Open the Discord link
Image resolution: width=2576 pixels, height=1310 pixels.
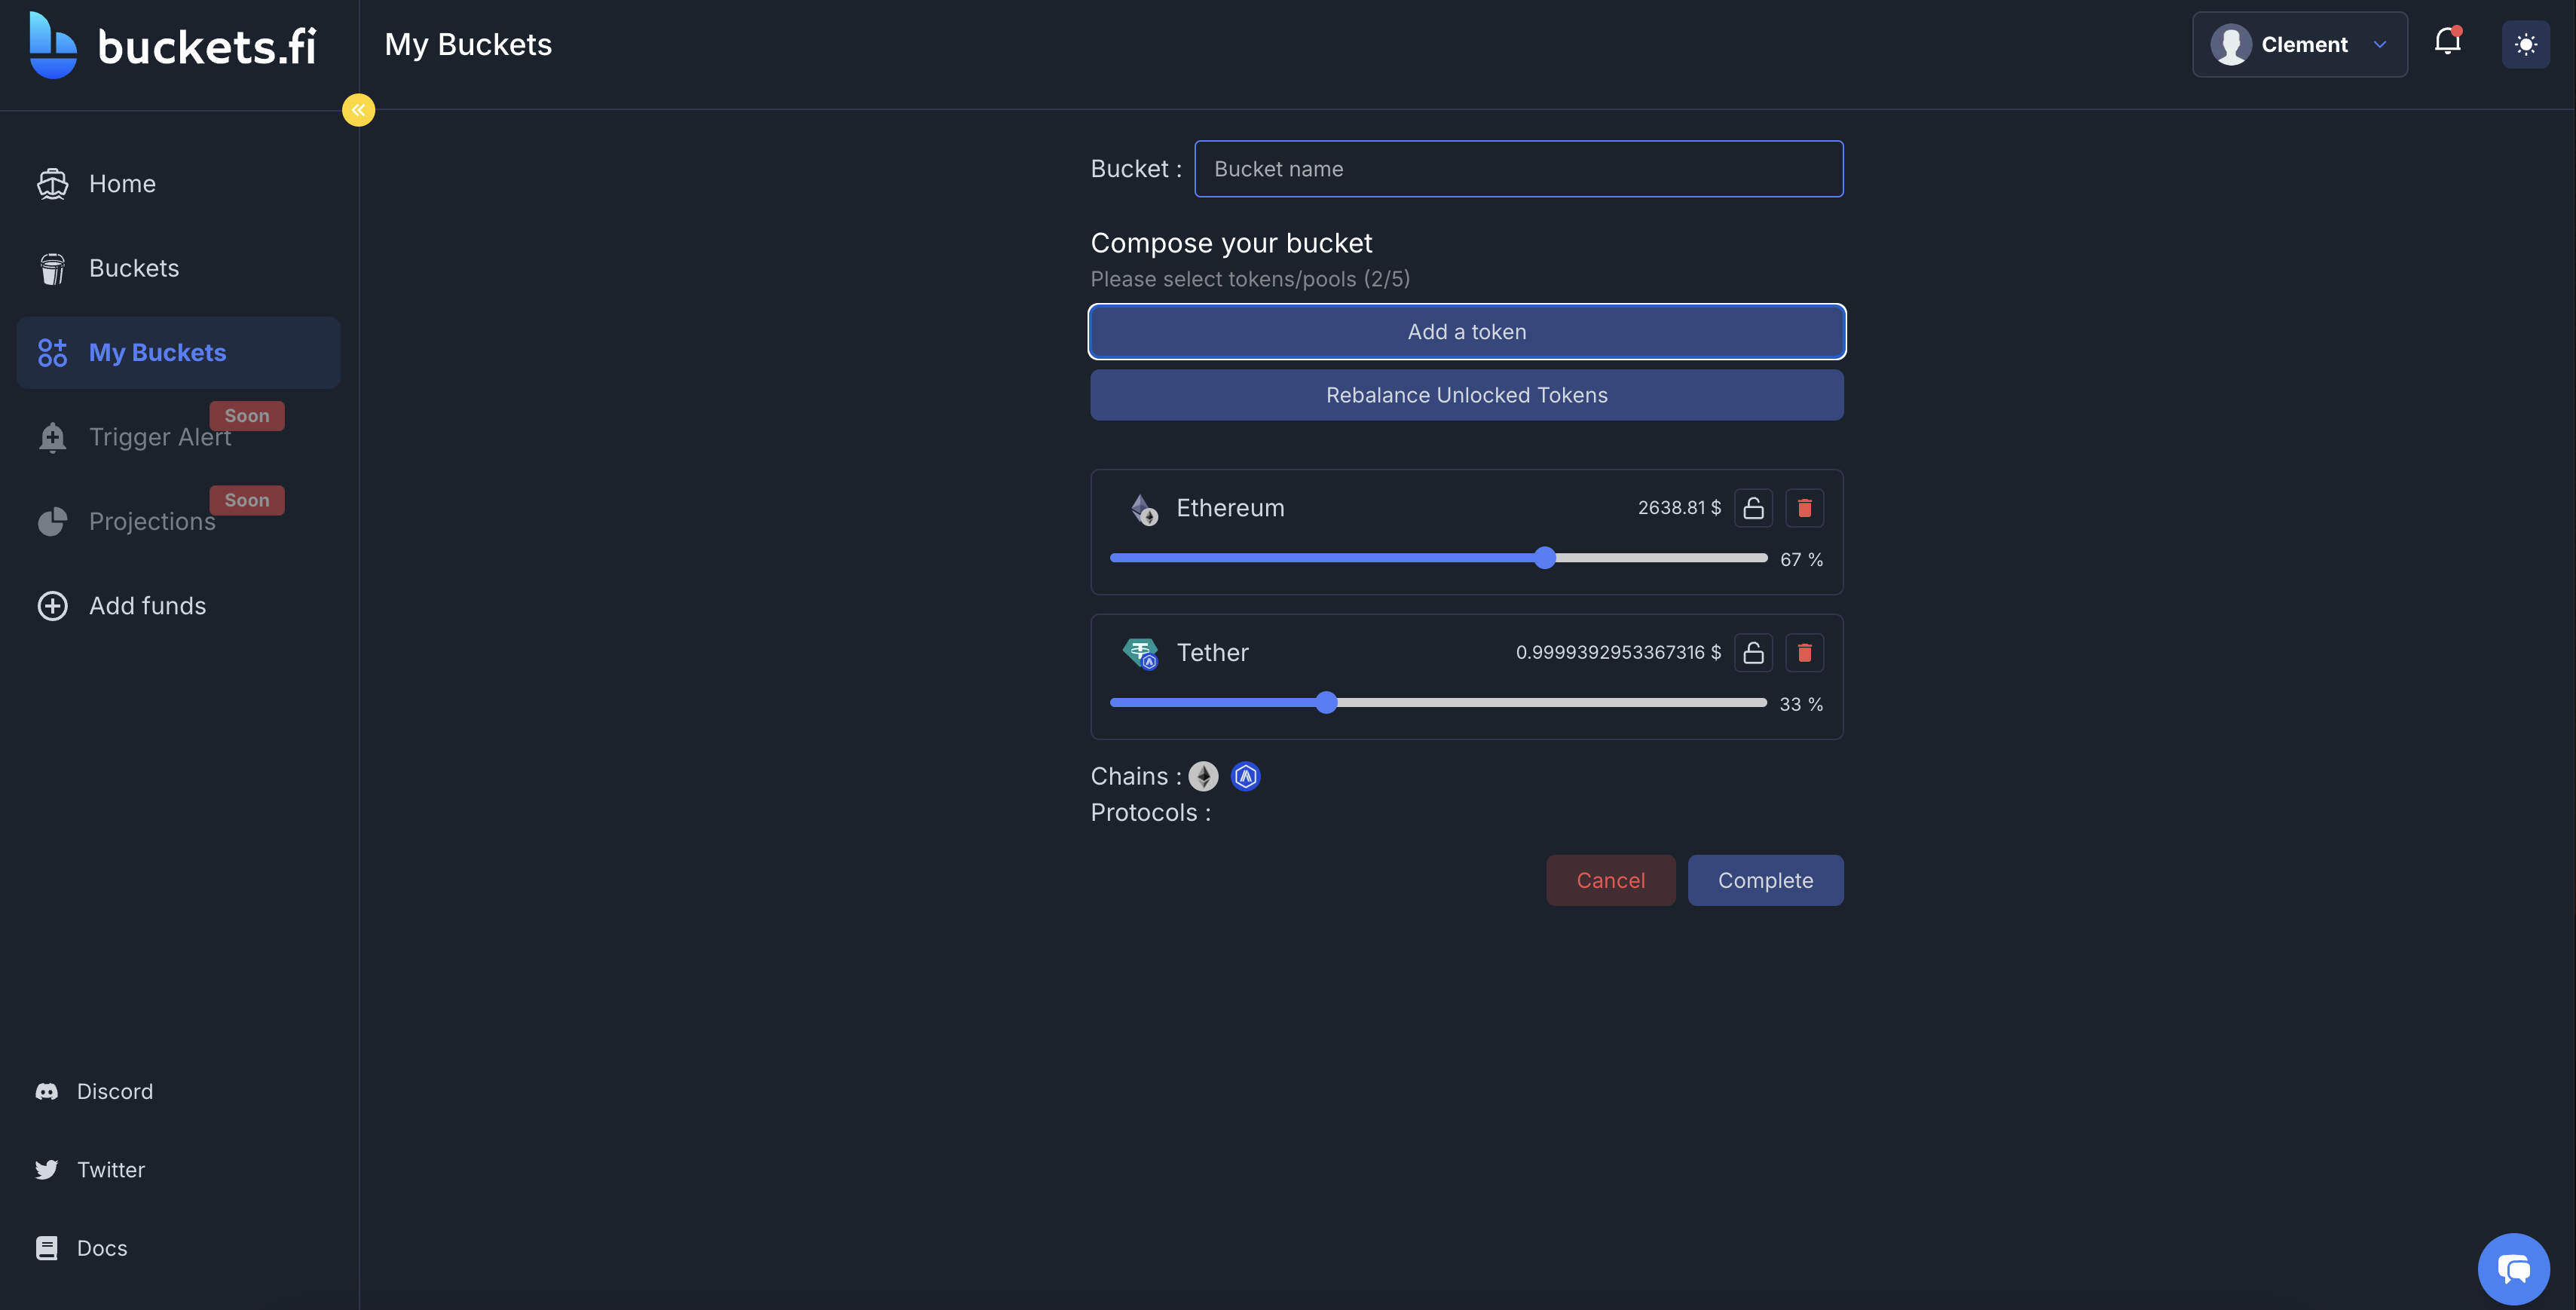[x=114, y=1091]
